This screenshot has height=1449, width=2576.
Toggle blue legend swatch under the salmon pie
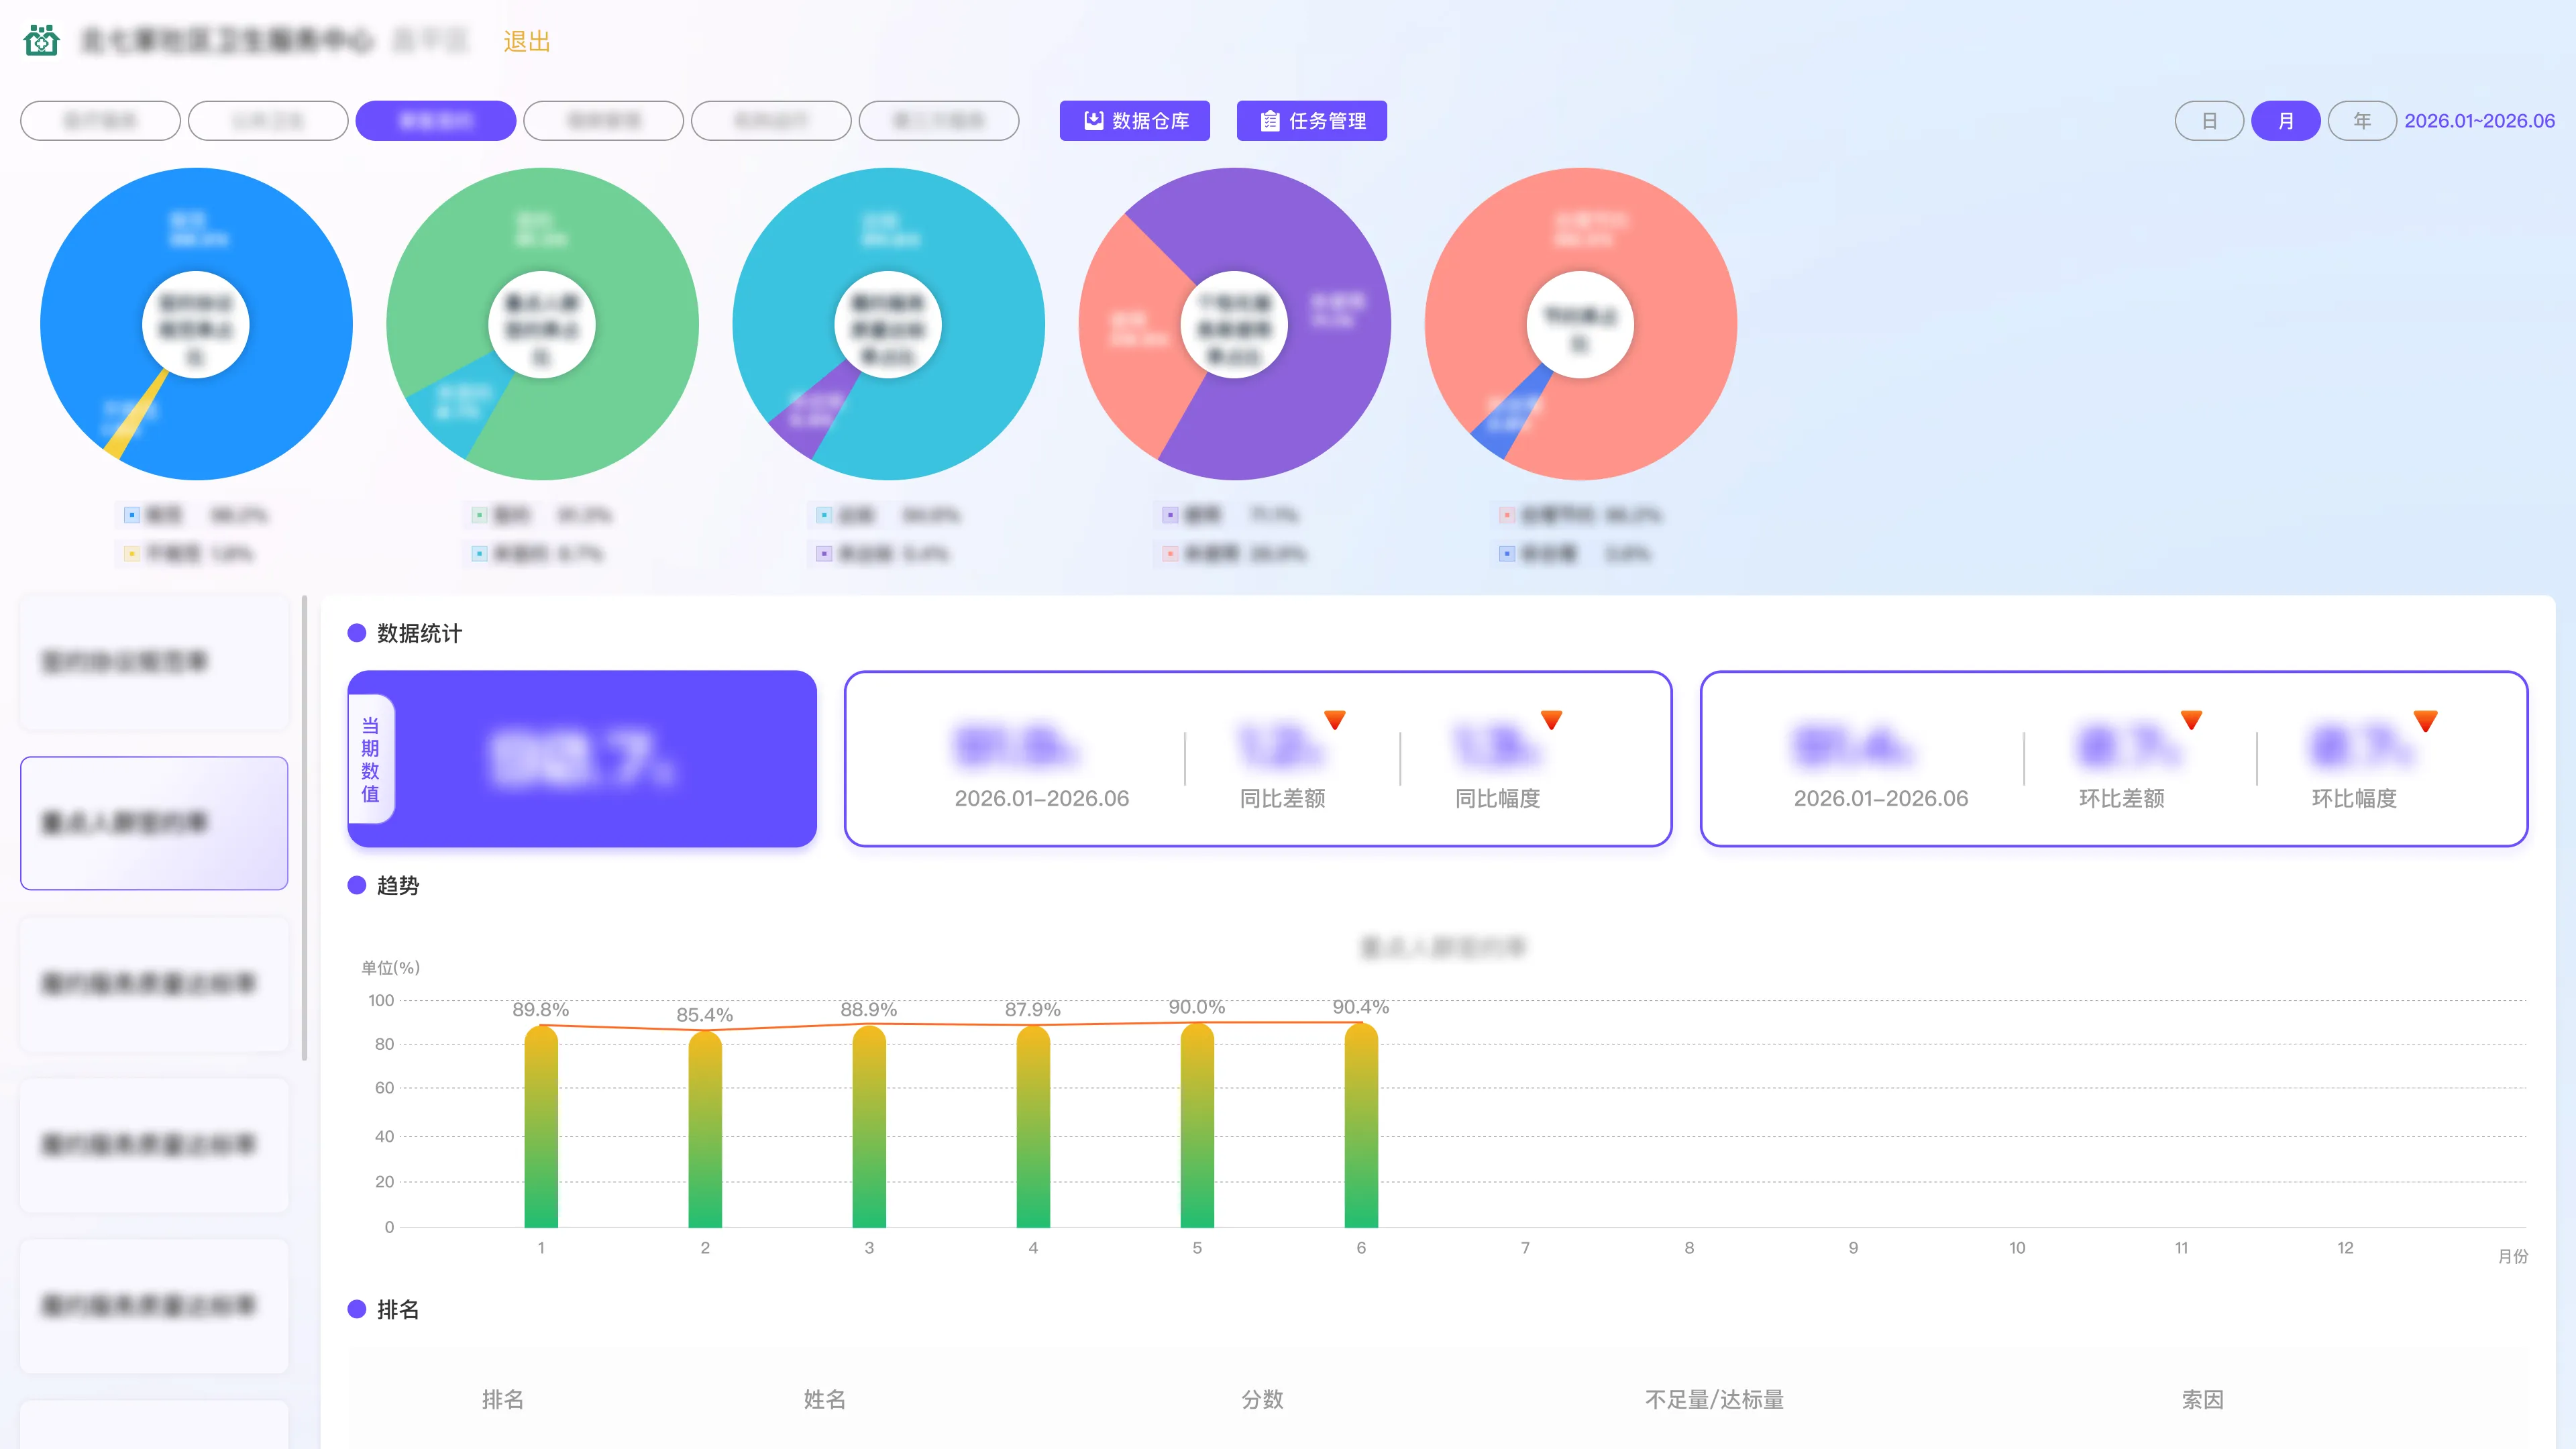click(1507, 553)
